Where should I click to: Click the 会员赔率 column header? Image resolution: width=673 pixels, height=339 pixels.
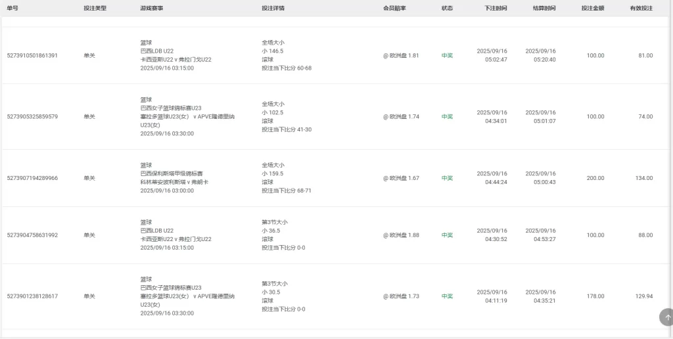[x=394, y=9]
